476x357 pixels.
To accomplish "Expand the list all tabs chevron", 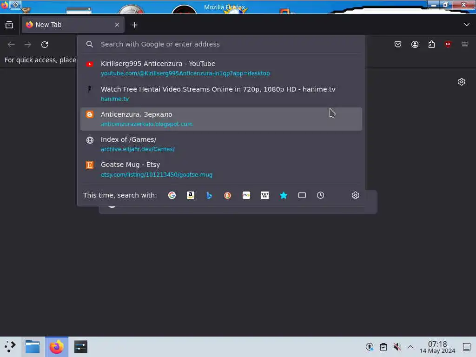I will pyautogui.click(x=467, y=25).
